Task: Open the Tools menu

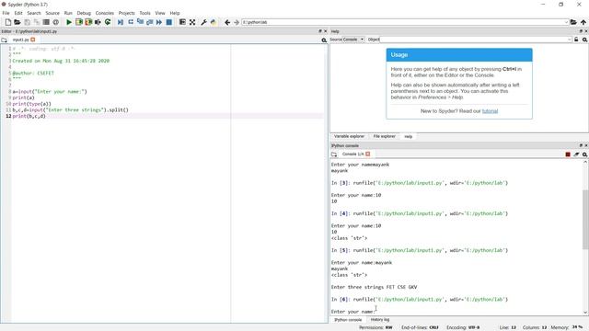Action: 145,13
